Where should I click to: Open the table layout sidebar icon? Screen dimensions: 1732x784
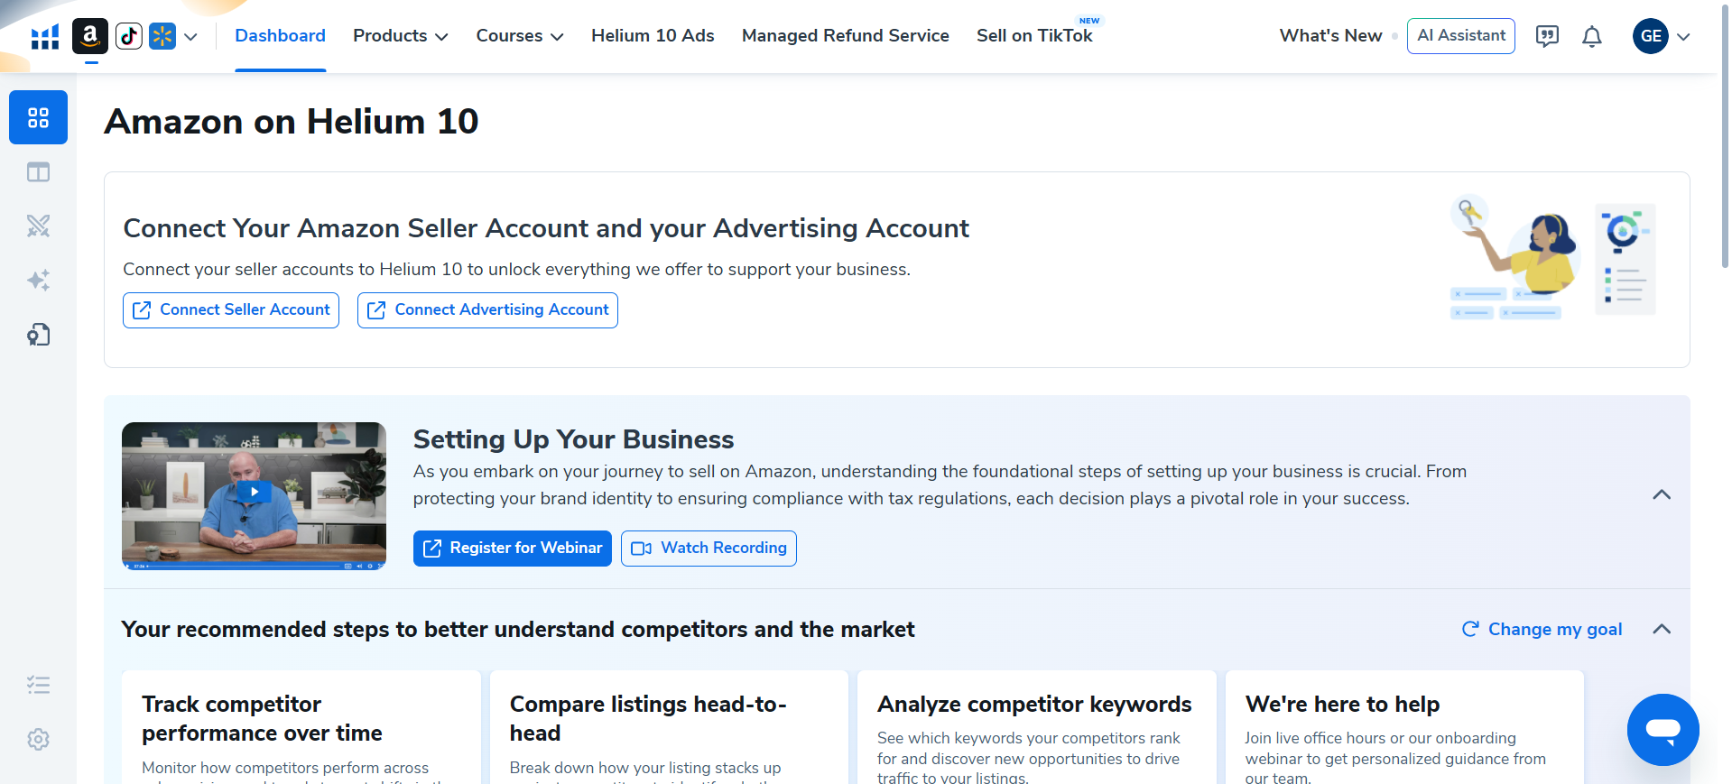(38, 171)
